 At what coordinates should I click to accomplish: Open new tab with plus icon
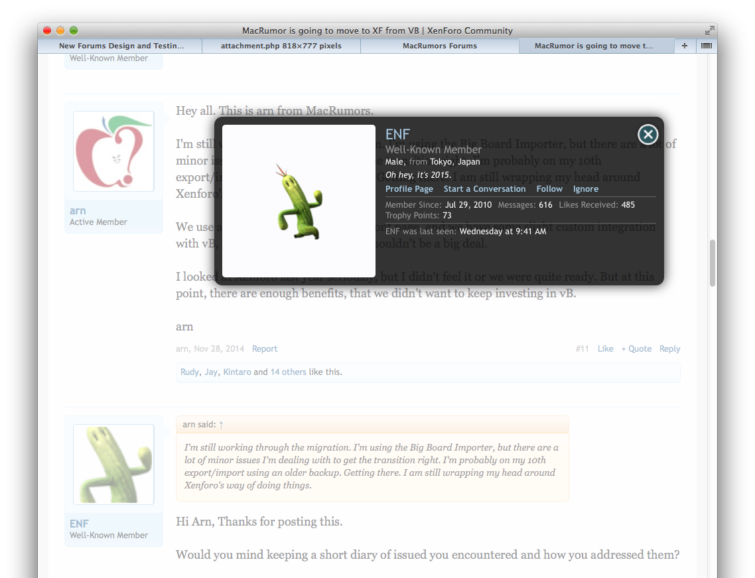(x=685, y=46)
